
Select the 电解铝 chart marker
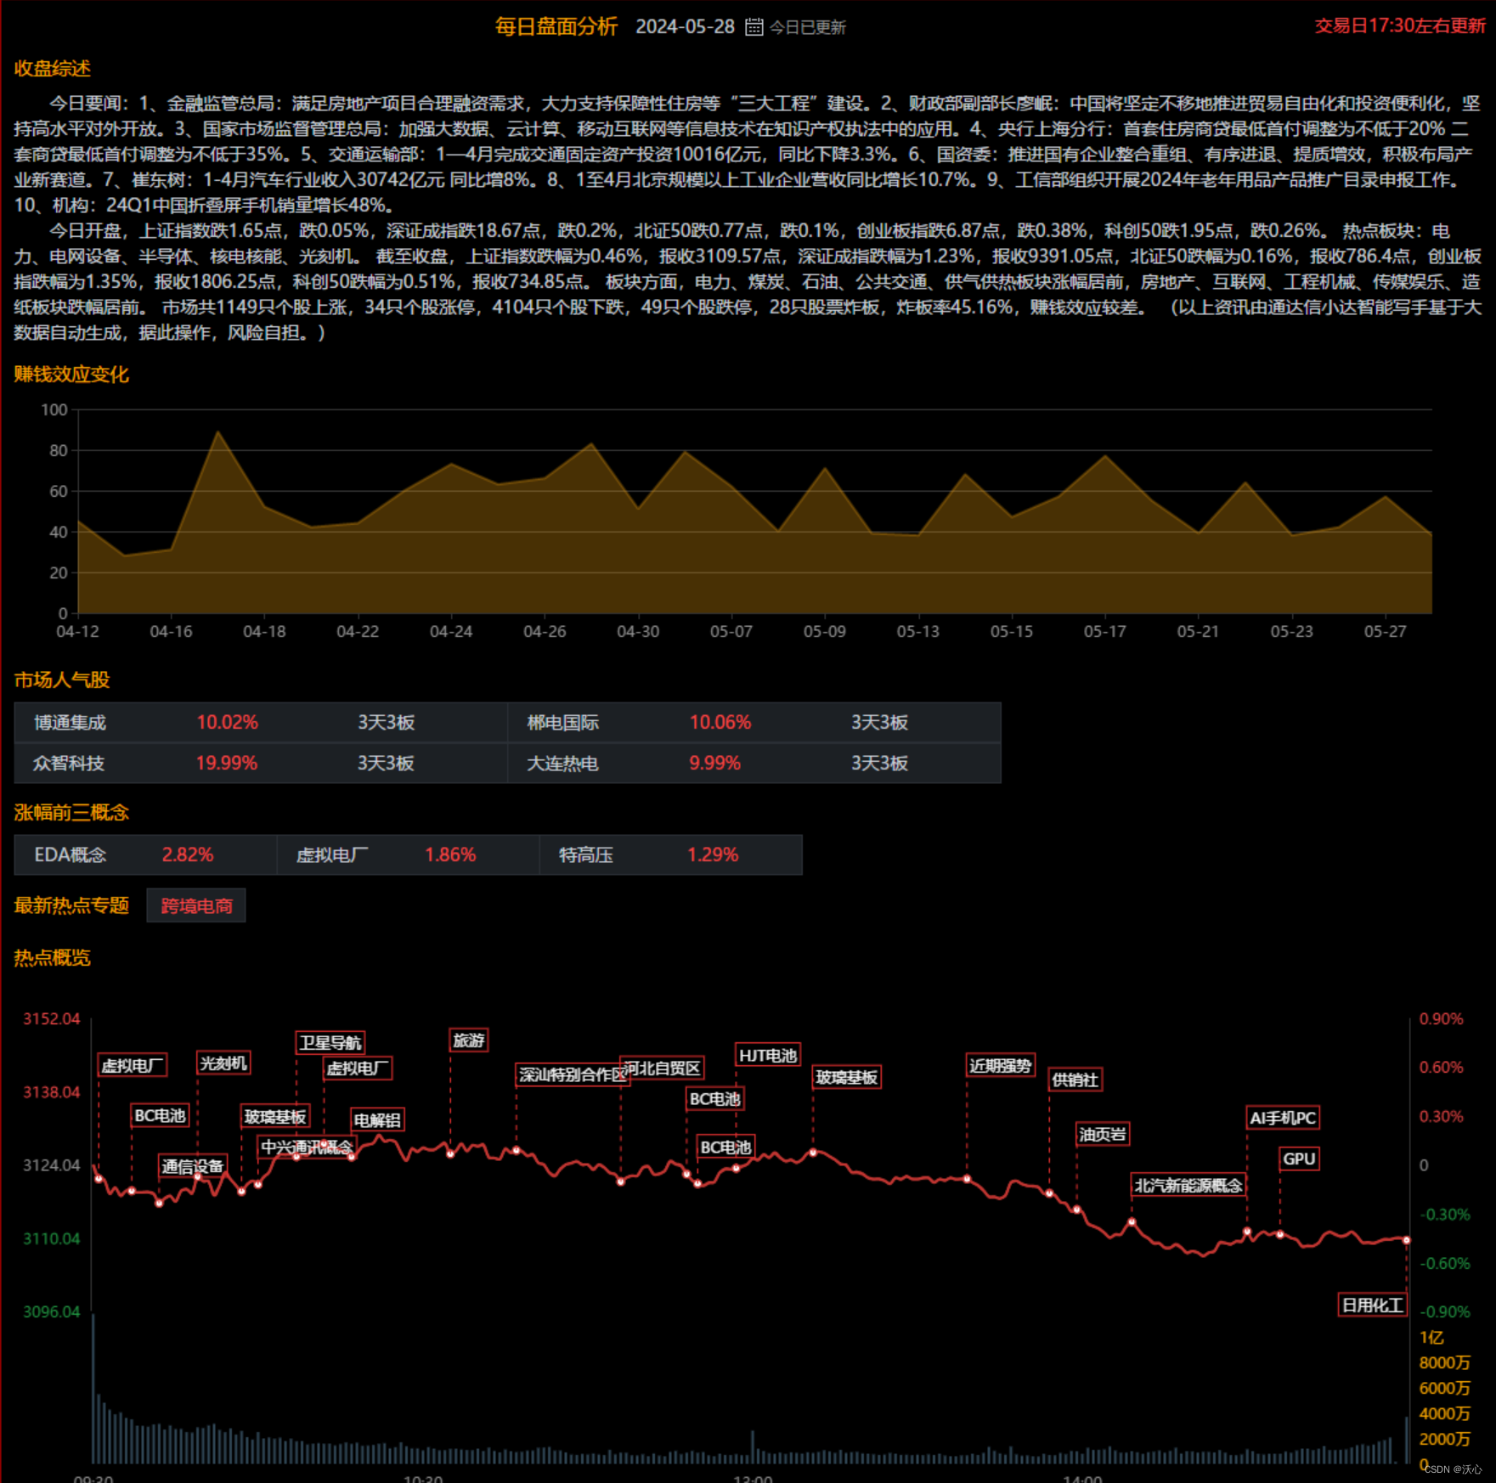[377, 1121]
